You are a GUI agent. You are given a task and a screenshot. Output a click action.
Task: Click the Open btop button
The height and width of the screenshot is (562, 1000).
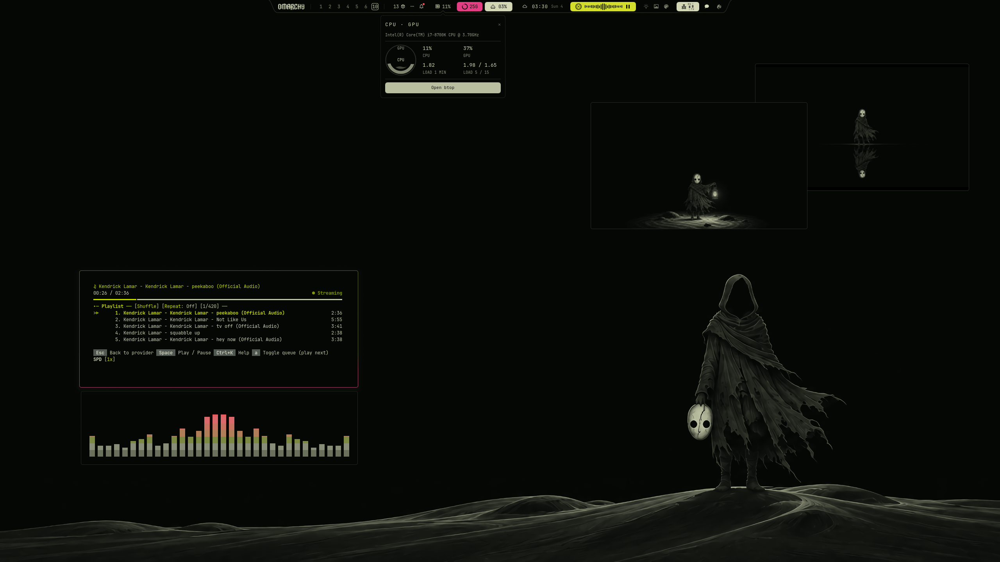coord(443,88)
